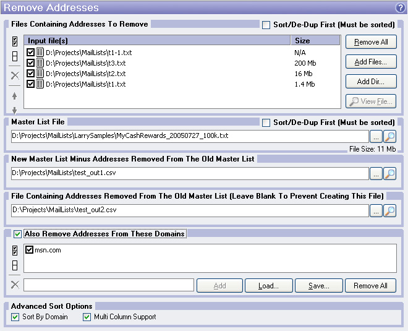
Task: Browse for Master List File with ellipsis button
Action: pyautogui.click(x=375, y=137)
